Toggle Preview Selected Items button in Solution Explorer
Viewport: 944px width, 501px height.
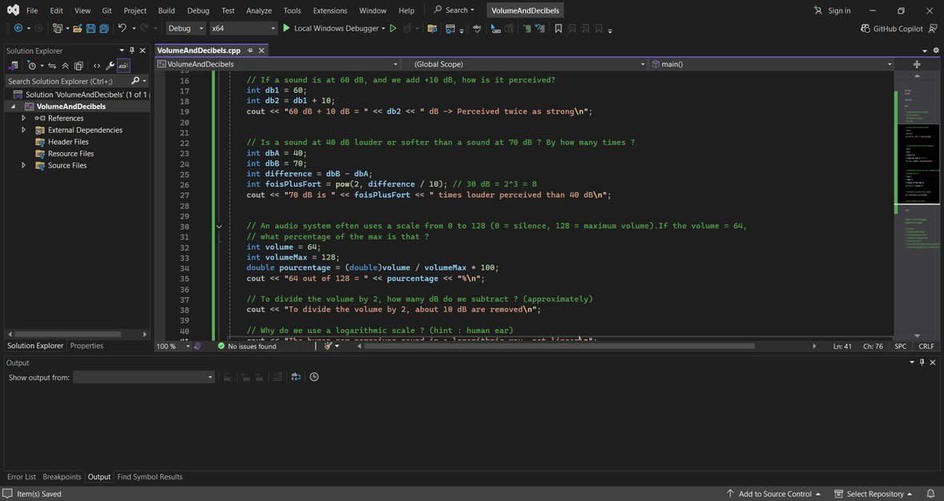point(123,66)
